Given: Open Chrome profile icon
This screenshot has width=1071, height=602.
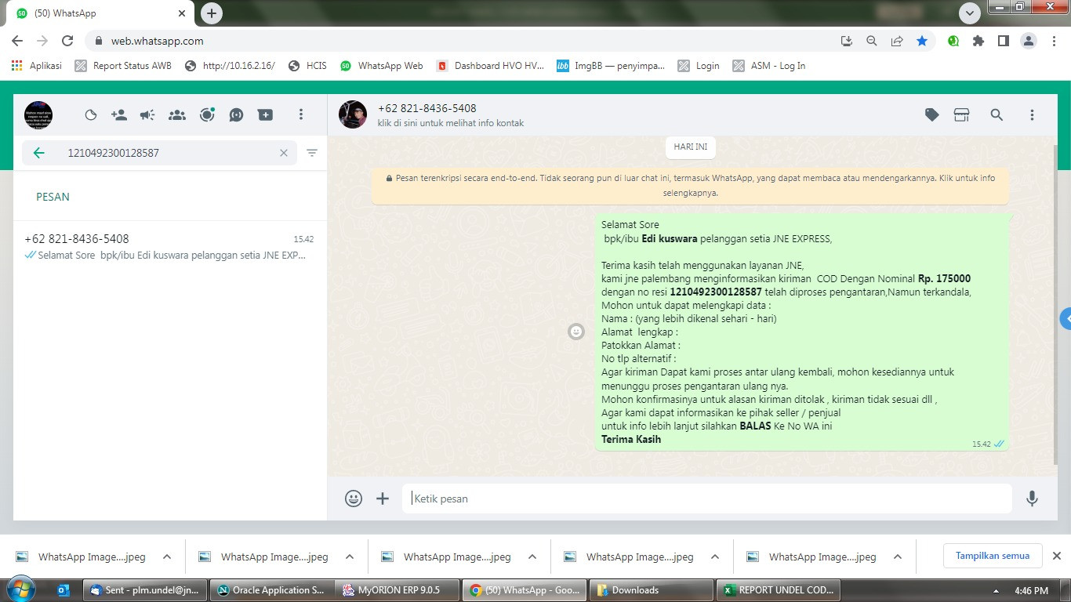Looking at the screenshot, I should (x=1029, y=41).
